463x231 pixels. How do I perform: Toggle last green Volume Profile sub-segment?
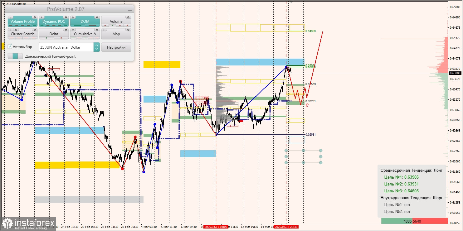point(34,25)
